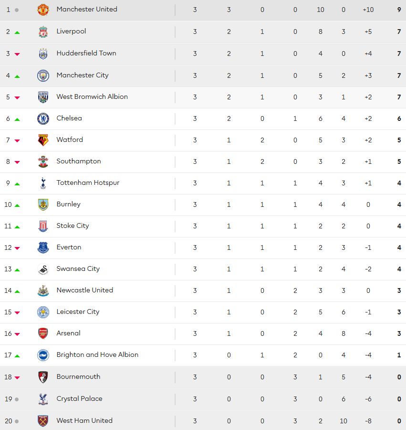Click the Manchester United club crest
Screen dimensions: 406x430
click(43, 10)
